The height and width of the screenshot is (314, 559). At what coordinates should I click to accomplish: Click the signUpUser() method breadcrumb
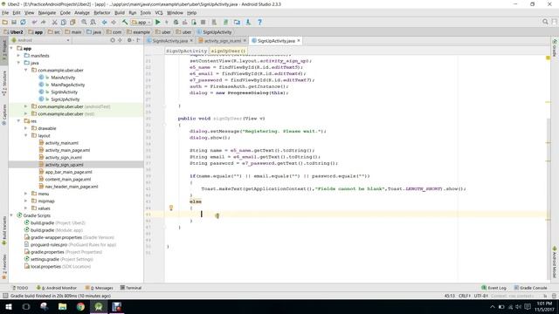(228, 51)
